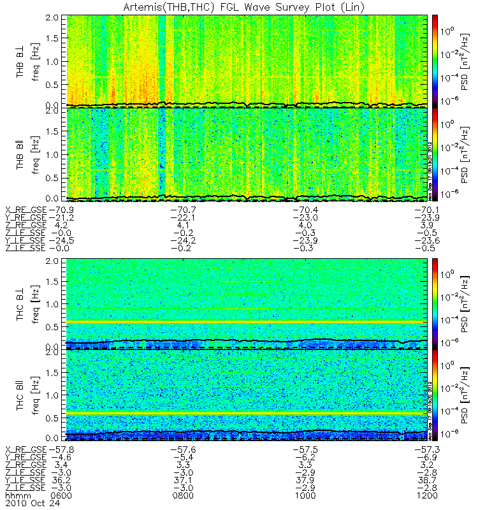
Task: Click the THC Y_LE_SSE value '38.7'
Action: click(x=426, y=480)
